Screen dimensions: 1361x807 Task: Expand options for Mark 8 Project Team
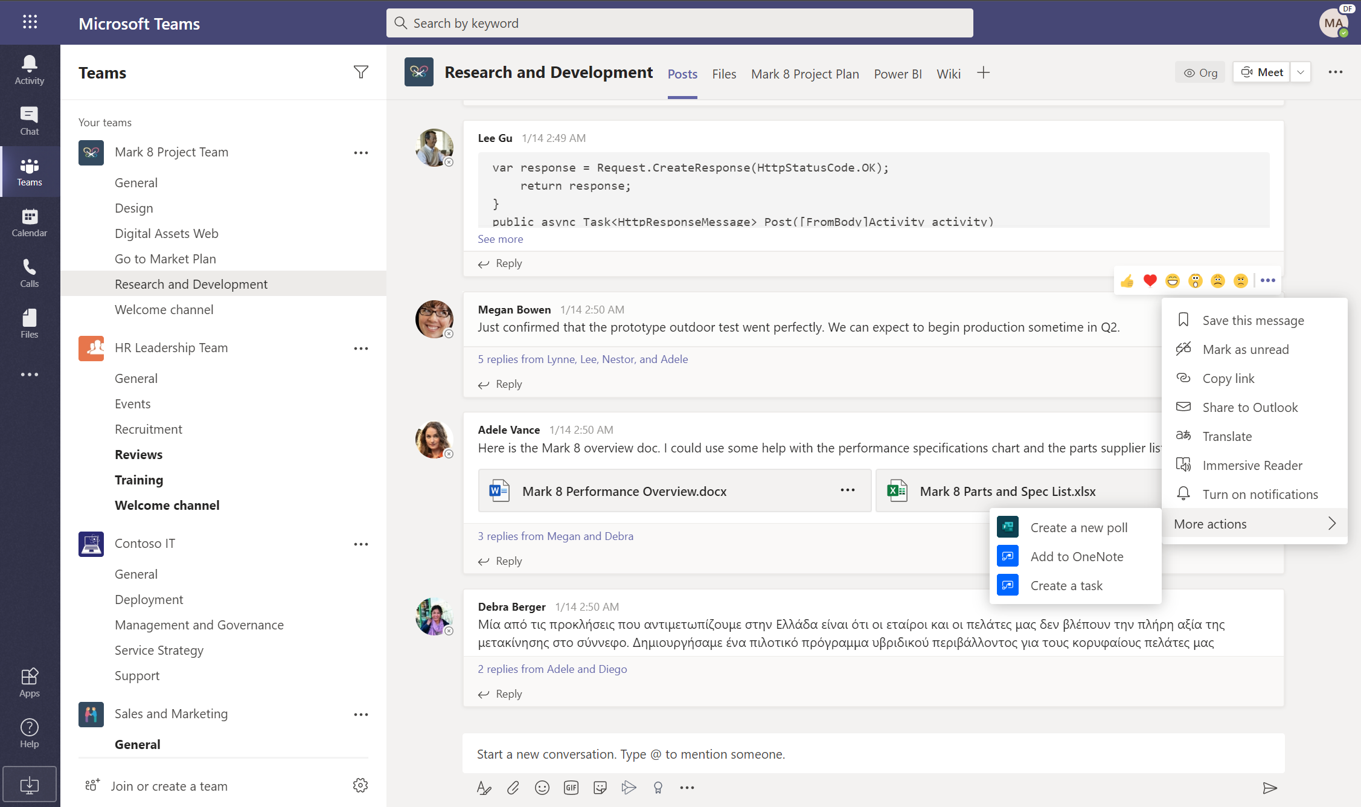pyautogui.click(x=361, y=152)
